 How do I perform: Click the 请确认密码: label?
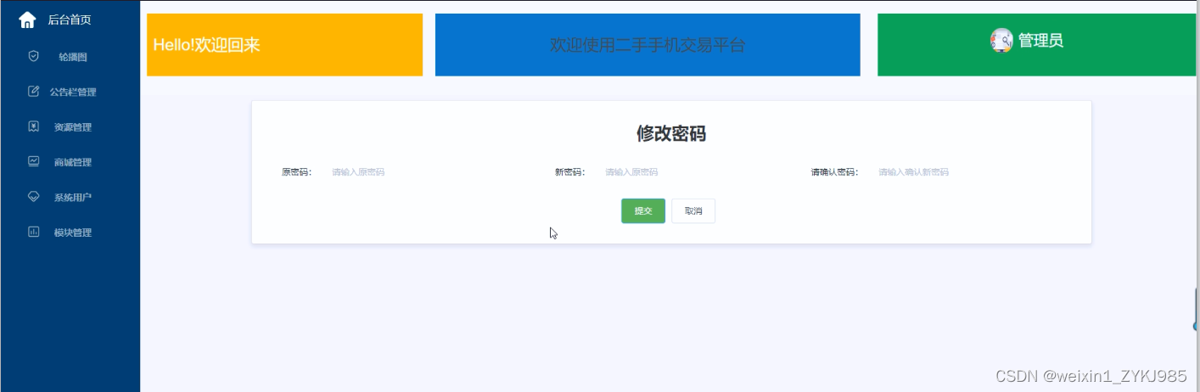click(x=835, y=172)
